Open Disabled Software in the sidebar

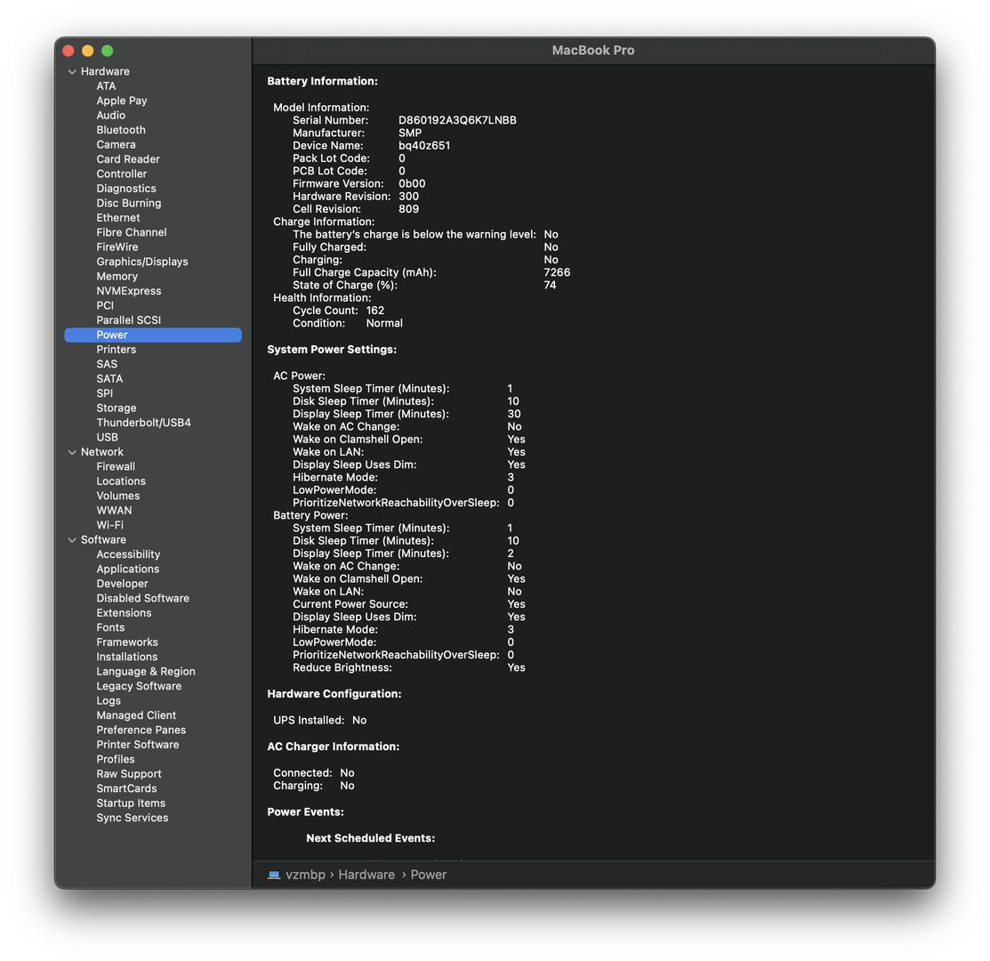pyautogui.click(x=142, y=599)
